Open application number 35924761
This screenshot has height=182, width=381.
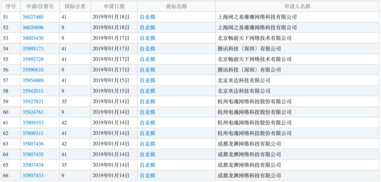33,112
